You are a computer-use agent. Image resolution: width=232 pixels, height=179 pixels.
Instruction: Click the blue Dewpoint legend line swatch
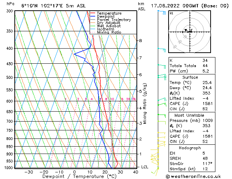93,16
